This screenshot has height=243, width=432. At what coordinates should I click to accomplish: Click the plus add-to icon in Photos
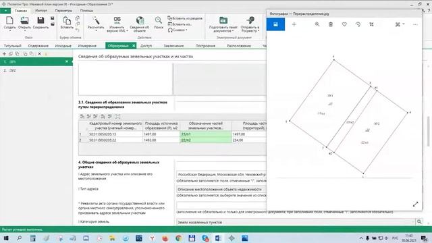pos(294,24)
